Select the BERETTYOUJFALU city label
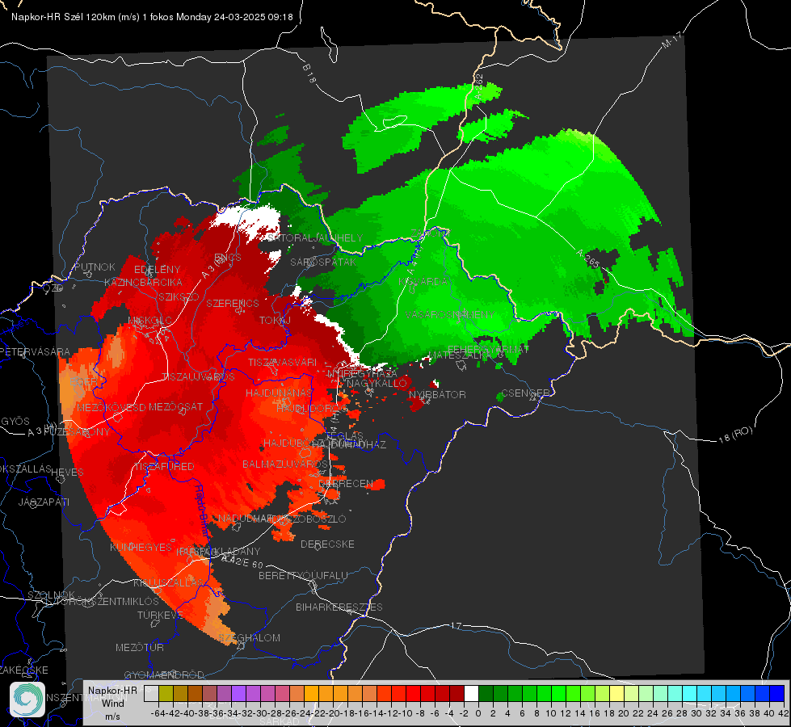 pyautogui.click(x=303, y=575)
